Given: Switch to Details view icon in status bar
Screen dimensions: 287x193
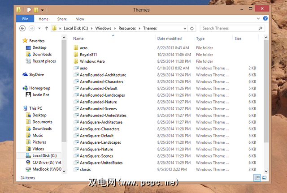Looking at the screenshot, I should coord(257,178).
